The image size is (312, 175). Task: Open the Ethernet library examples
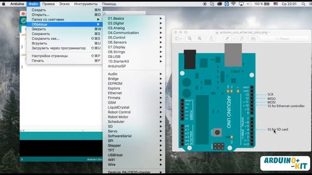(134, 93)
